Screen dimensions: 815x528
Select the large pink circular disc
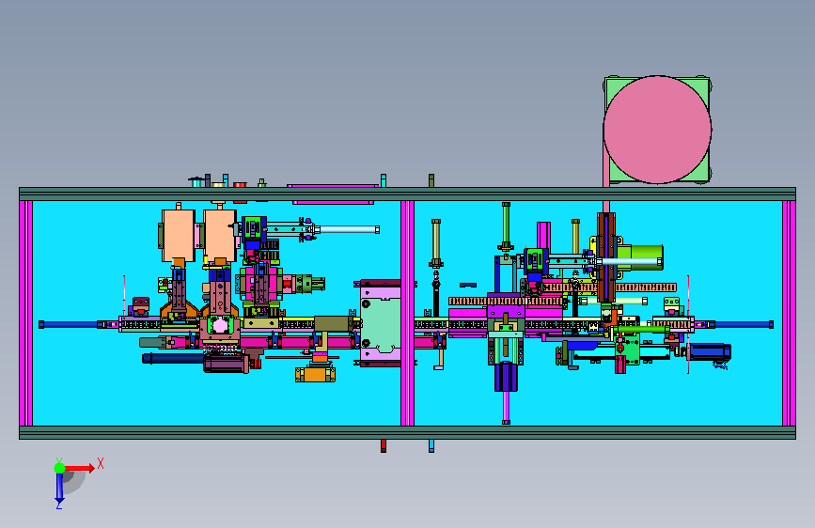coord(657,130)
